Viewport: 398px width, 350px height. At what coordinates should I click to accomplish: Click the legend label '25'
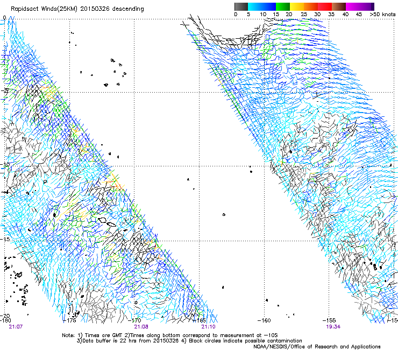[x=304, y=15]
